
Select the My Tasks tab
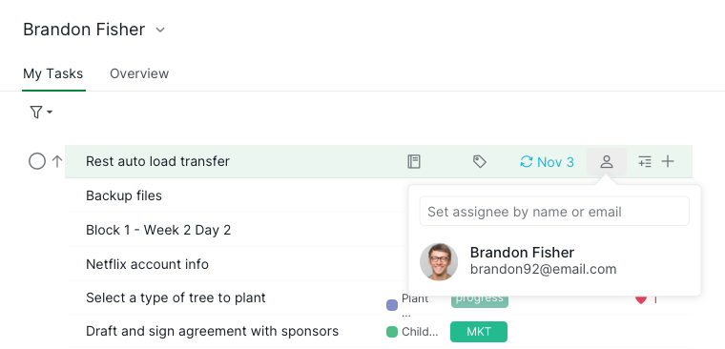click(53, 73)
